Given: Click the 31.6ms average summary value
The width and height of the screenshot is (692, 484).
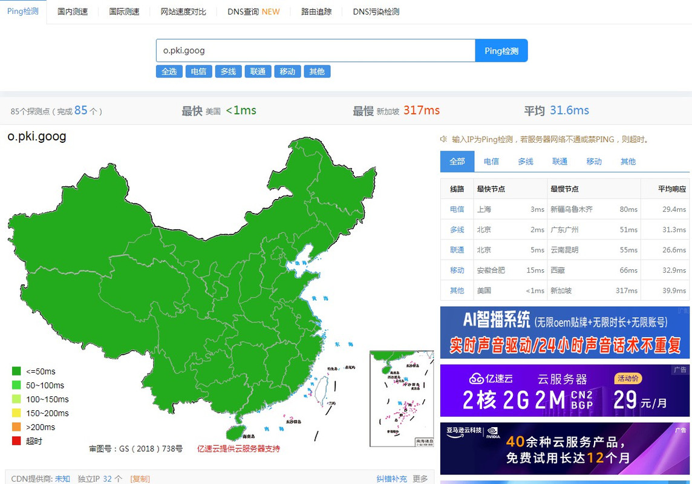Looking at the screenshot, I should click(x=569, y=110).
